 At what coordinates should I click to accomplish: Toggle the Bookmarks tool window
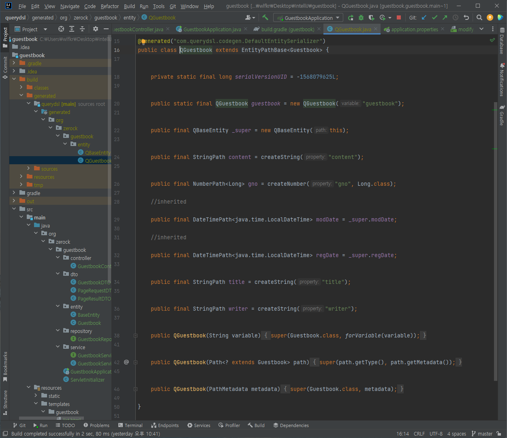[5, 367]
